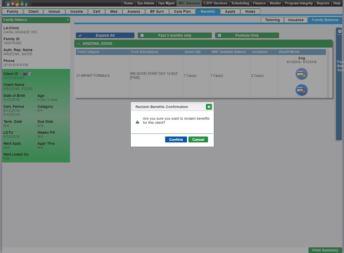The image size is (344, 253).
Task: Open the Care Plan tab
Action: click(182, 11)
